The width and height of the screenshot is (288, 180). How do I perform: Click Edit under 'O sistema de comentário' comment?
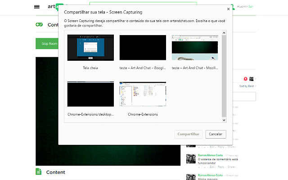point(212,167)
